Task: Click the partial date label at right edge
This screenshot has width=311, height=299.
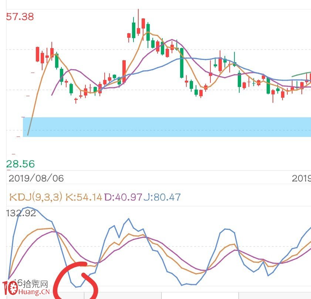Action: pos(301,178)
